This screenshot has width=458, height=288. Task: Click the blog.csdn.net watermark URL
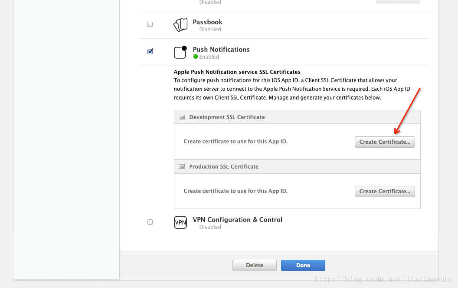(x=383, y=280)
